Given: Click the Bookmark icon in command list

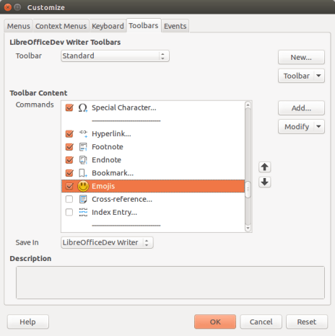Looking at the screenshot, I should point(83,173).
